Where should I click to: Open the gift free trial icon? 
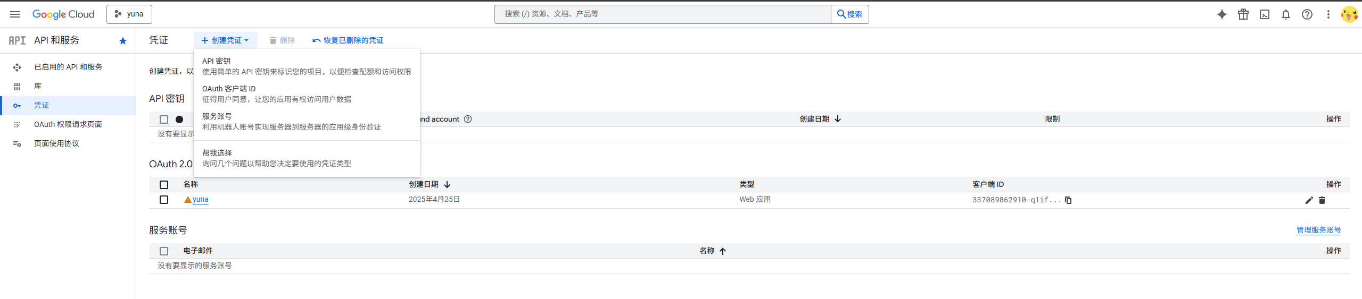(1243, 14)
